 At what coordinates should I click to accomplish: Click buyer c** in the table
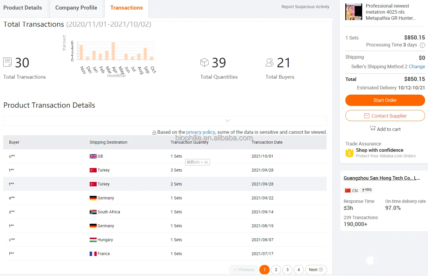(x=12, y=240)
